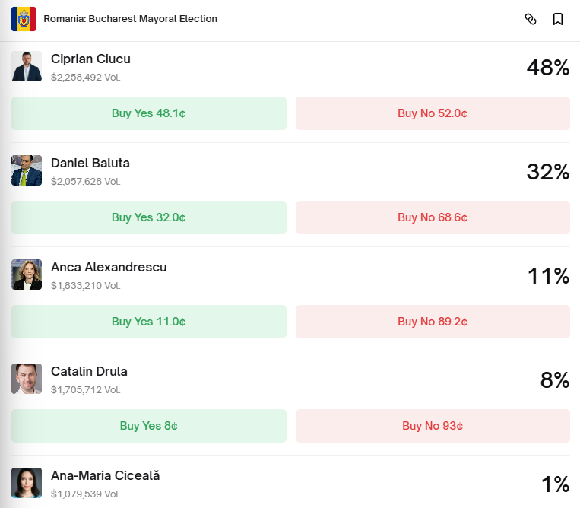Open the Romania: Bucharest Mayoral Election title
Image resolution: width=580 pixels, height=508 pixels.
pyautogui.click(x=130, y=19)
